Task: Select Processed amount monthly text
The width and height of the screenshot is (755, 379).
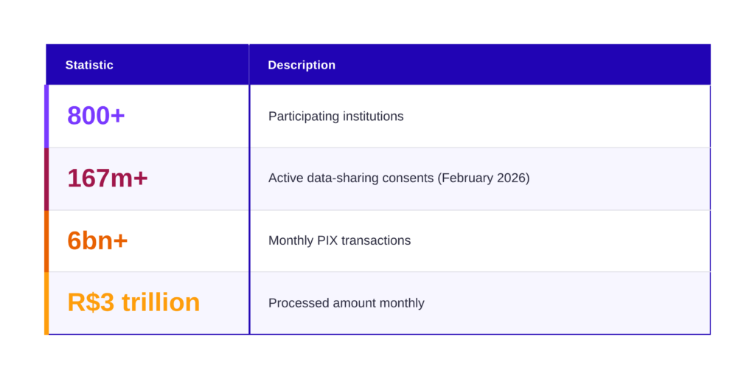Action: [346, 303]
